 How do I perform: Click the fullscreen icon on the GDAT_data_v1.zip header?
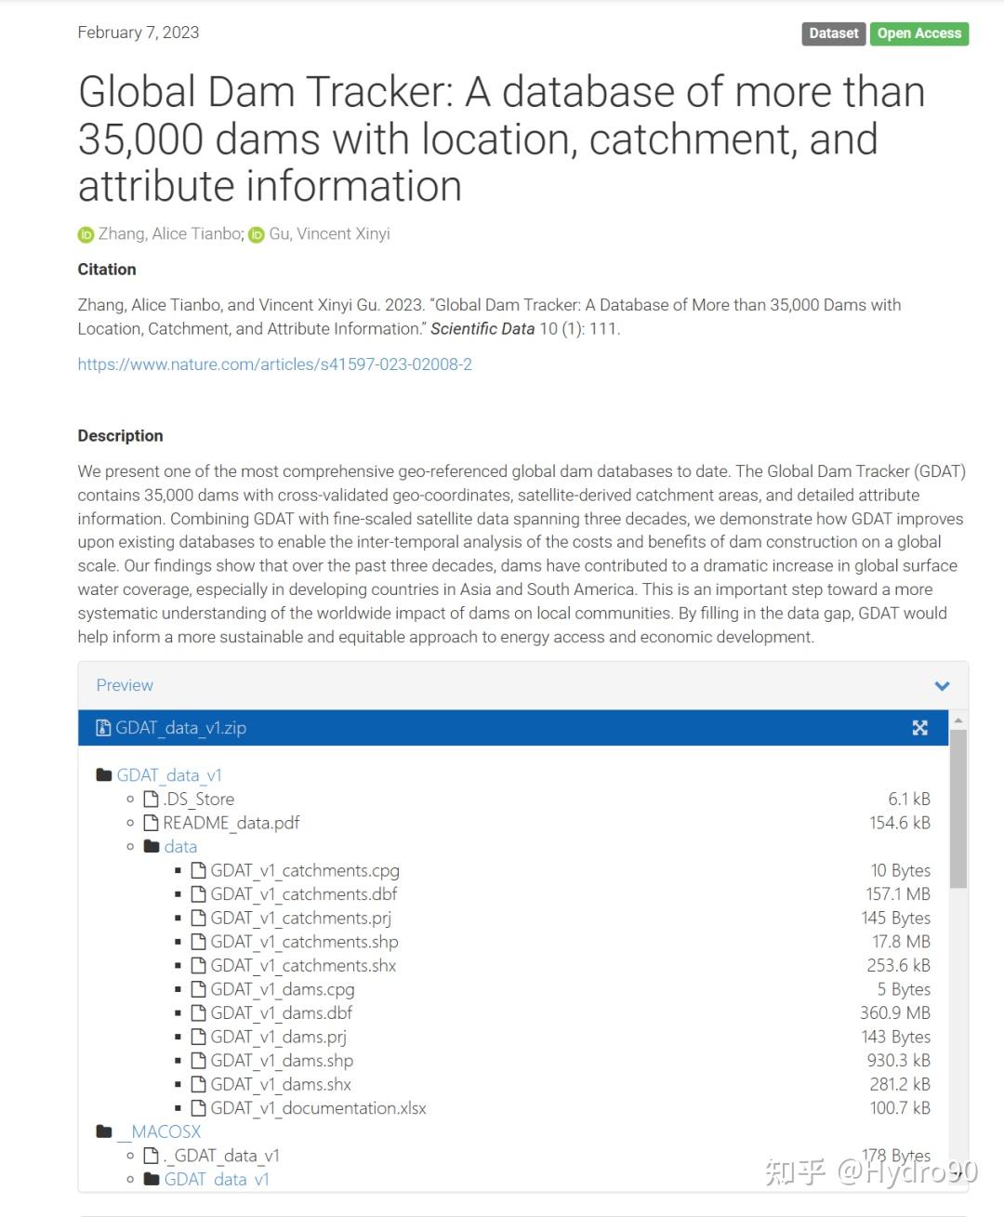919,728
